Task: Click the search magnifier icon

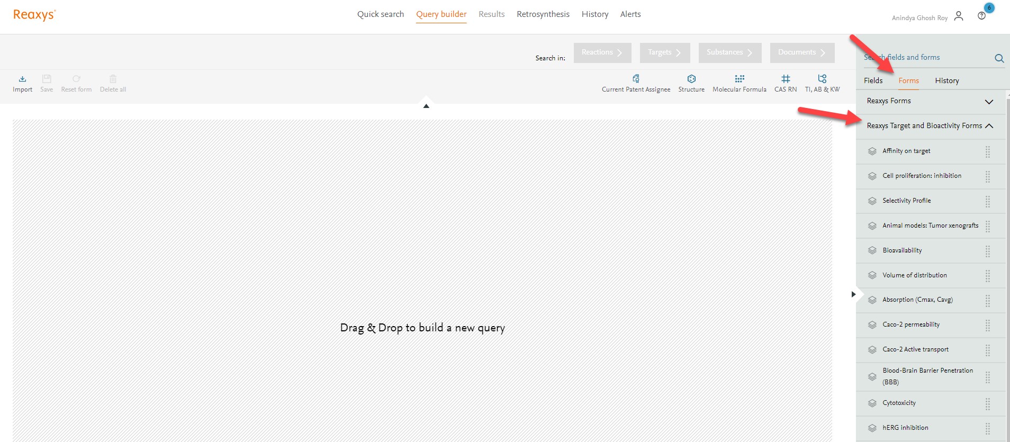Action: coord(999,58)
